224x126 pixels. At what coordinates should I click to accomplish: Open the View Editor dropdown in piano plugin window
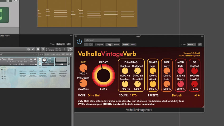point(60,44)
